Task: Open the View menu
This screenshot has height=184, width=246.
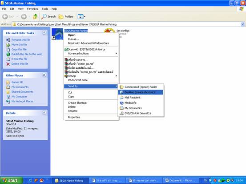Action: coord(21,9)
